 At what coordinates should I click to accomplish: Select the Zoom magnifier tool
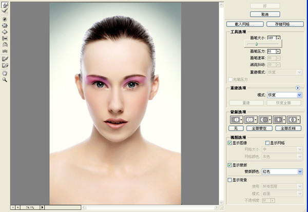[5, 80]
